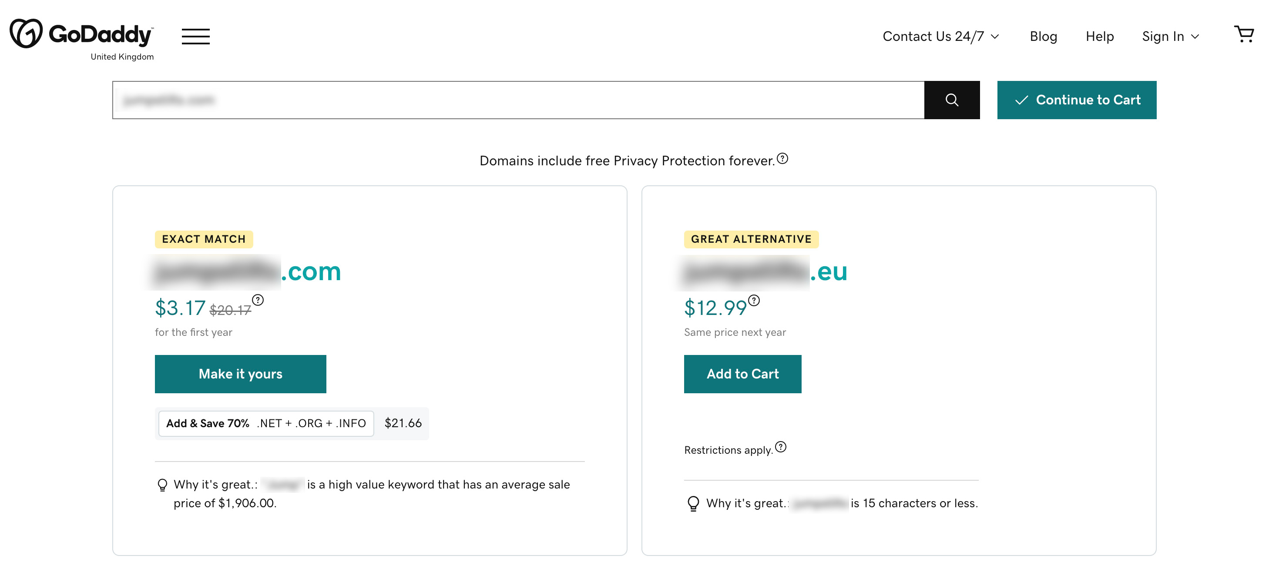Expand the Contact Us 24/7 dropdown
Screen dimensions: 1269x569
coord(941,37)
